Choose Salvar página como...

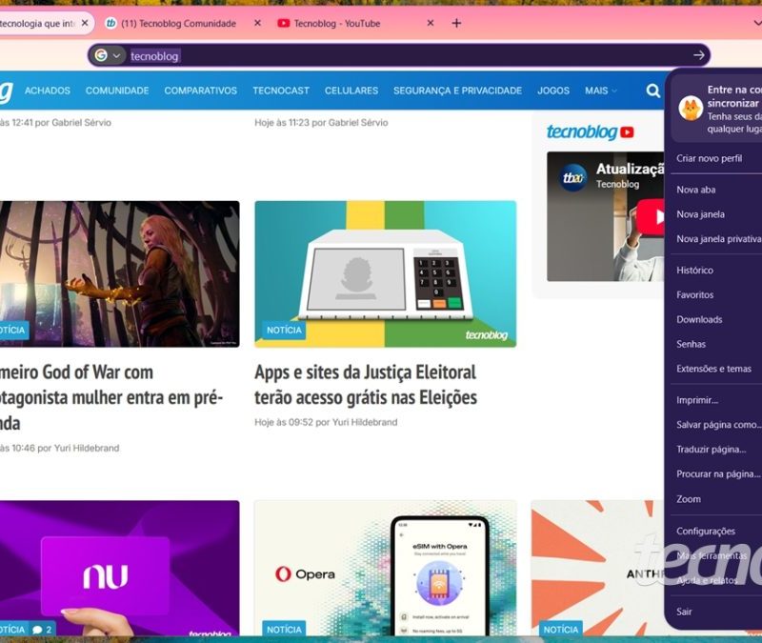click(x=719, y=424)
